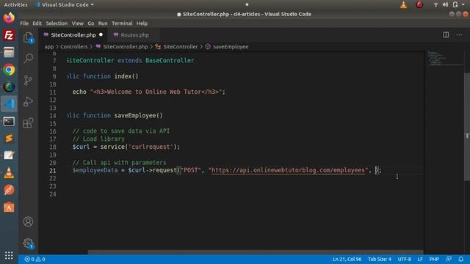Open the Manage gear icon
470x264 pixels.
[x=28, y=243]
